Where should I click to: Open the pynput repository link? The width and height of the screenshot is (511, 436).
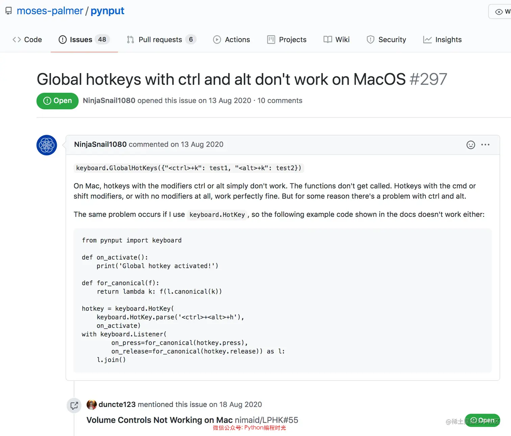(107, 11)
